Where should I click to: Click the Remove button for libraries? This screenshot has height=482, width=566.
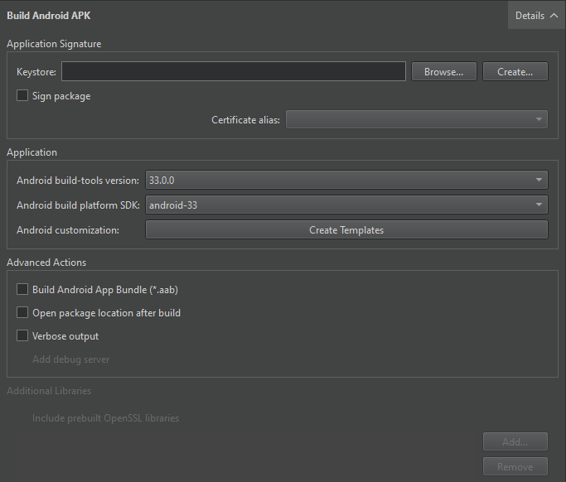(x=515, y=466)
